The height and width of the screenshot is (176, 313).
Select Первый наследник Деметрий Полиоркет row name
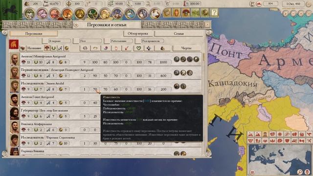(57, 70)
